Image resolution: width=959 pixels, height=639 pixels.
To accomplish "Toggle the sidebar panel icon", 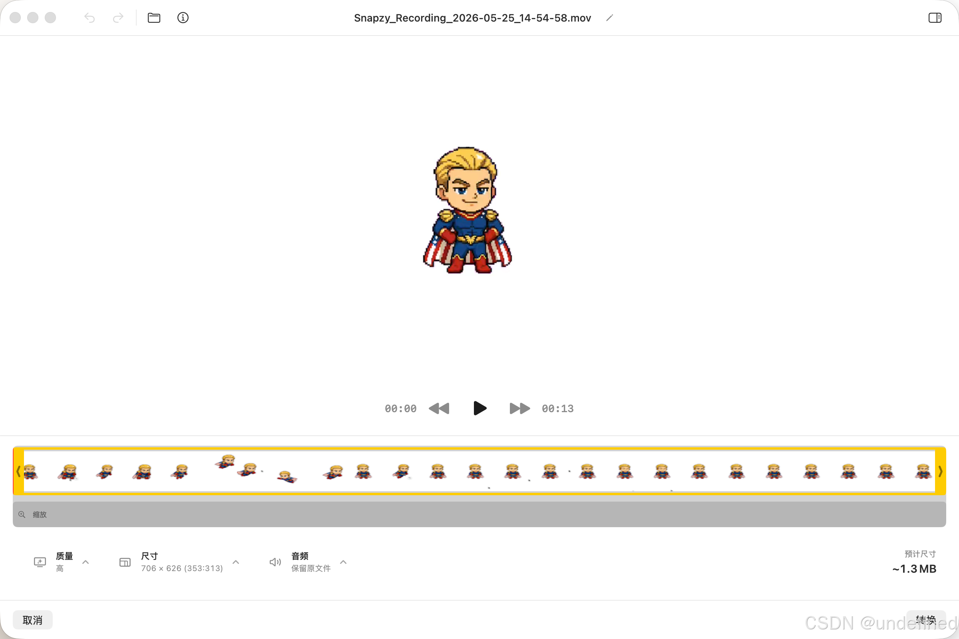I will pos(935,18).
